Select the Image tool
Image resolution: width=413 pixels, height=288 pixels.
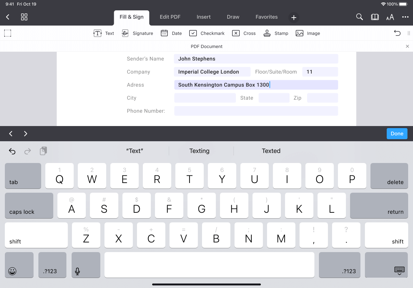[x=308, y=33]
